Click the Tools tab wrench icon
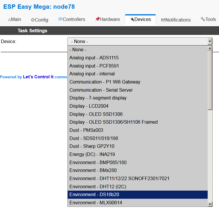Viewport: 219px width, 213px height. (x=203, y=19)
